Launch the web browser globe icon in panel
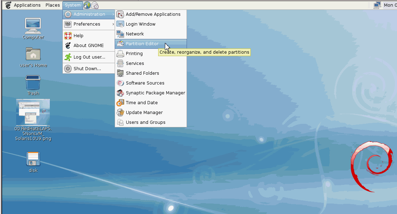The image size is (397, 214). 87,5
